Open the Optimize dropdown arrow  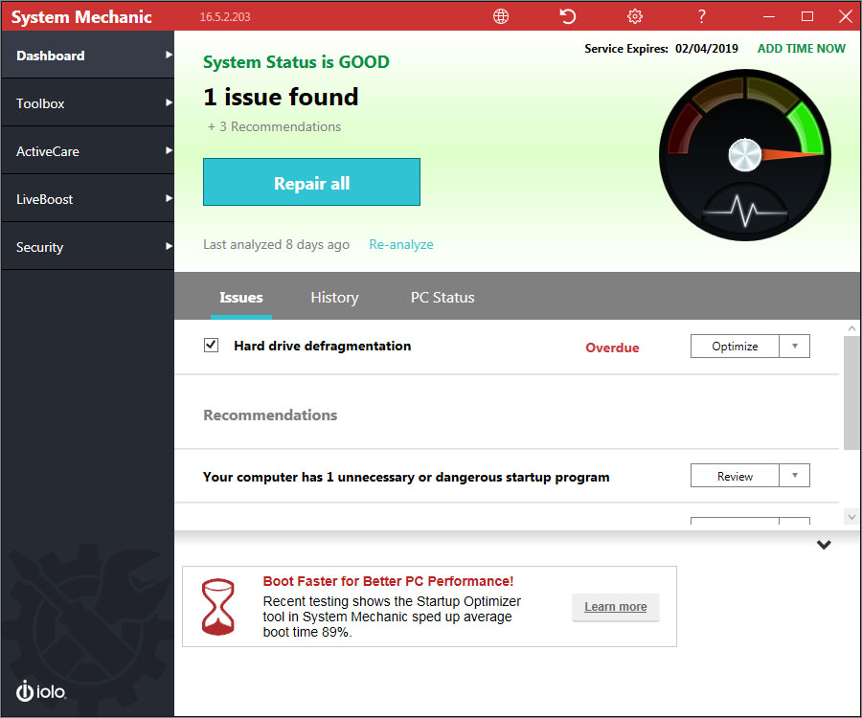[x=796, y=346]
